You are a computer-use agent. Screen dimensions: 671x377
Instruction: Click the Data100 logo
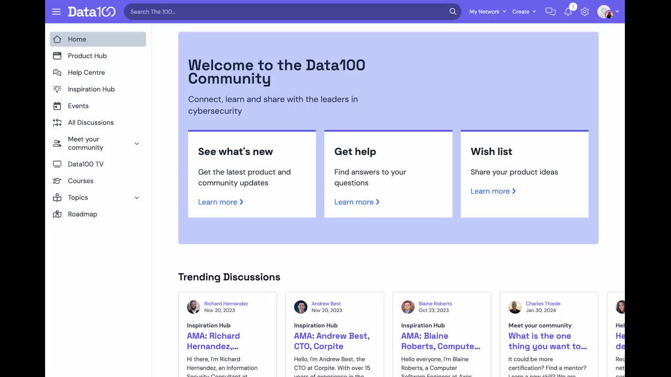91,12
